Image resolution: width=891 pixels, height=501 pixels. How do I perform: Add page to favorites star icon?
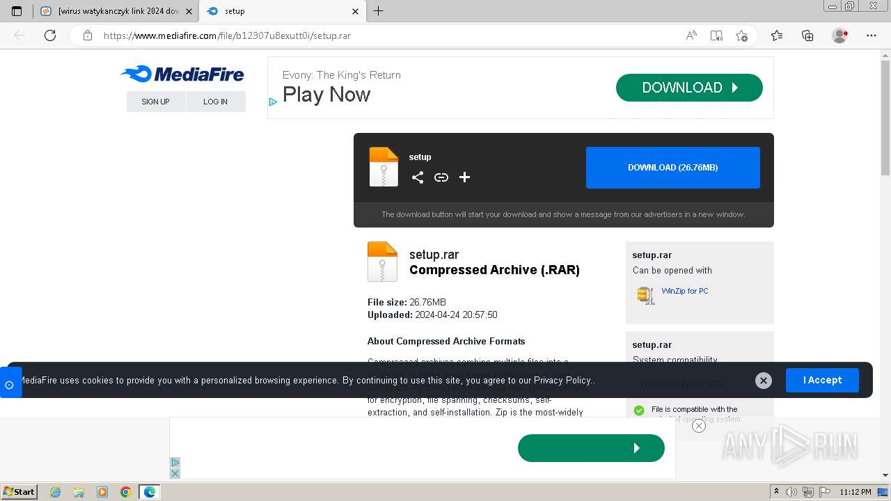point(741,35)
